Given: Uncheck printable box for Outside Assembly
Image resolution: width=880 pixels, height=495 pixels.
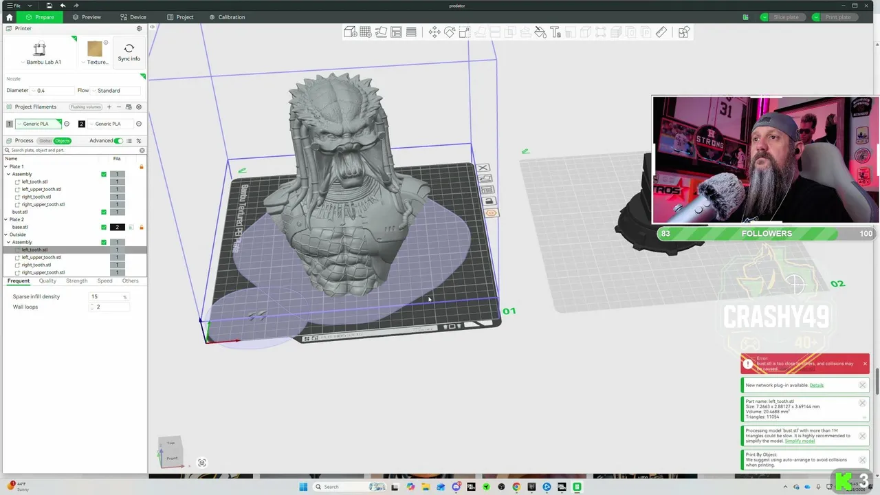Looking at the screenshot, I should point(104,242).
